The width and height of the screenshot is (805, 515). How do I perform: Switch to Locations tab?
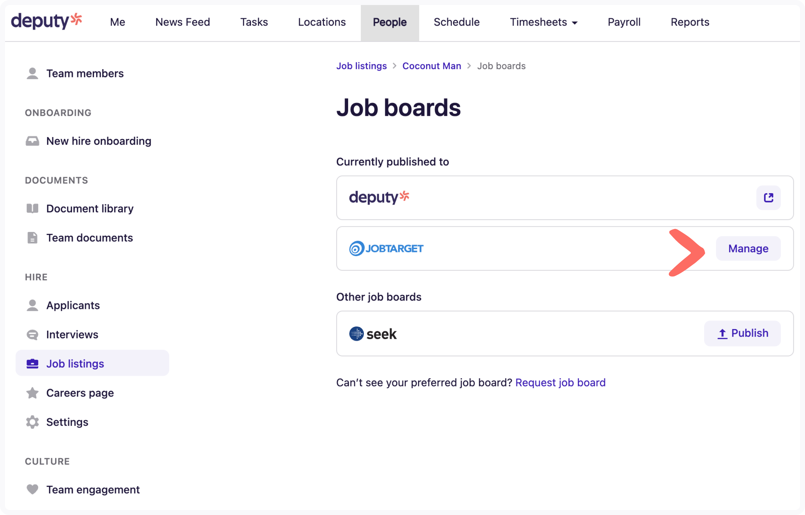[322, 22]
